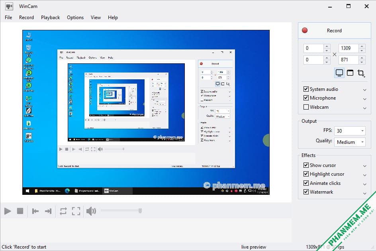Open the View menu

pyautogui.click(x=96, y=18)
